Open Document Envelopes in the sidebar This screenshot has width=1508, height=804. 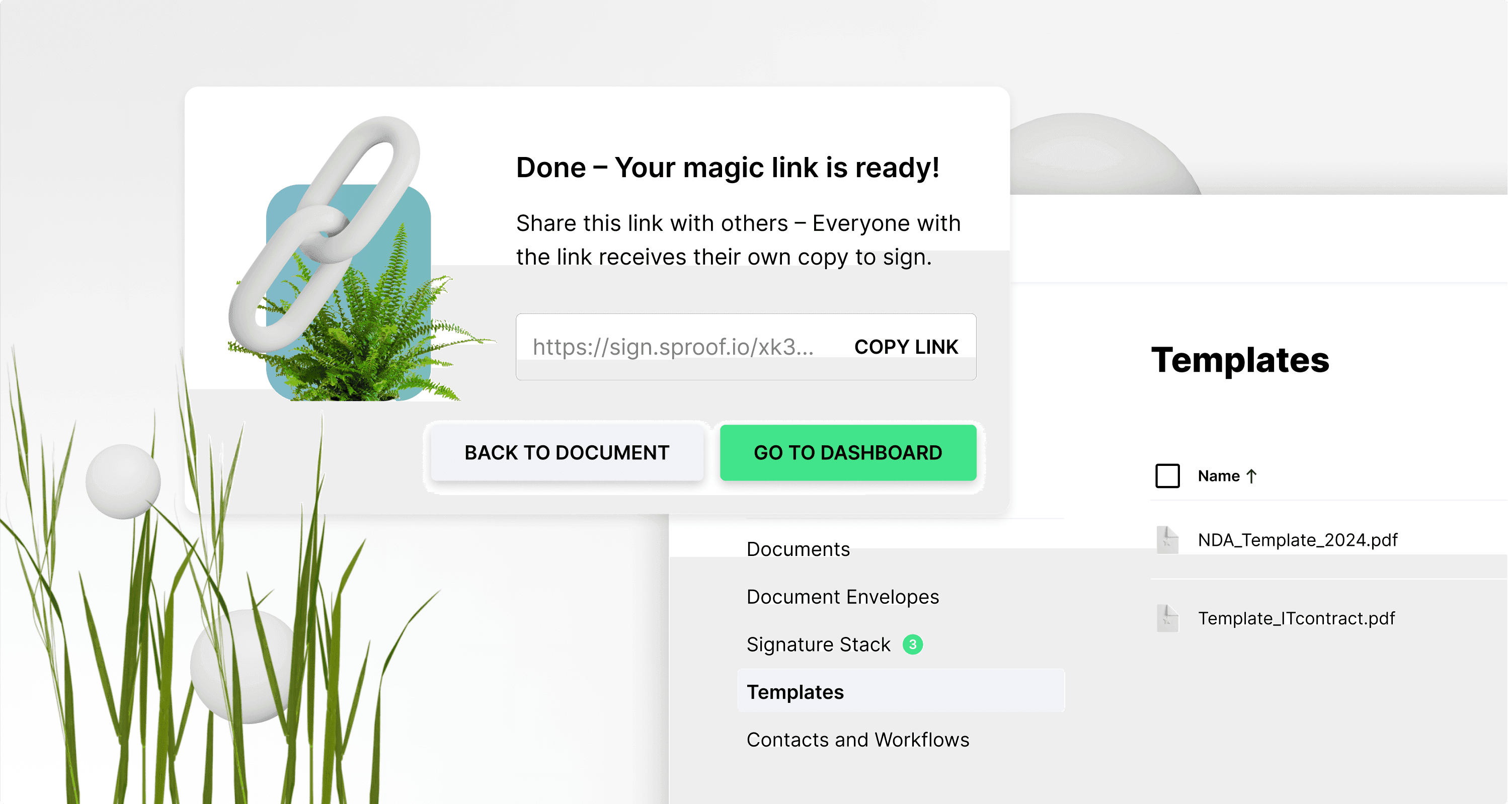(x=842, y=596)
